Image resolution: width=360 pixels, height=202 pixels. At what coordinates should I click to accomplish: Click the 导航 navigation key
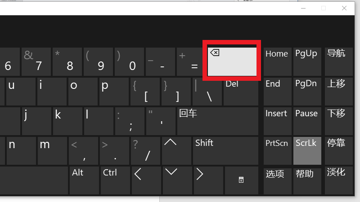pyautogui.click(x=337, y=61)
